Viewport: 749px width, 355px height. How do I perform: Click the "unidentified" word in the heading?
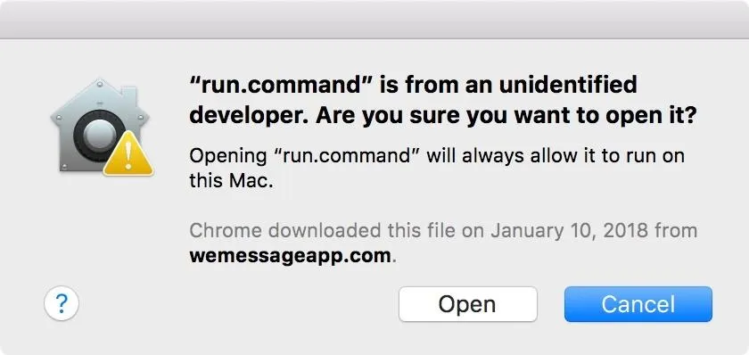click(563, 86)
